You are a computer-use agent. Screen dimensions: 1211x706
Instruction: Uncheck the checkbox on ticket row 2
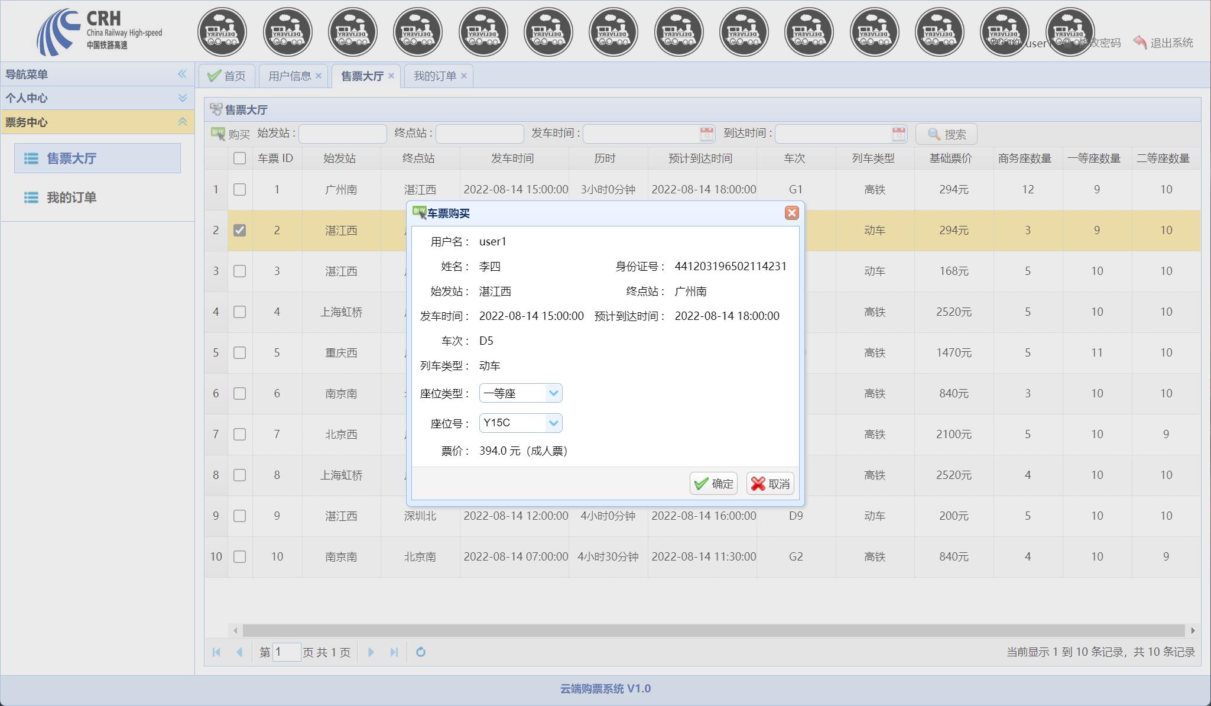click(x=239, y=230)
